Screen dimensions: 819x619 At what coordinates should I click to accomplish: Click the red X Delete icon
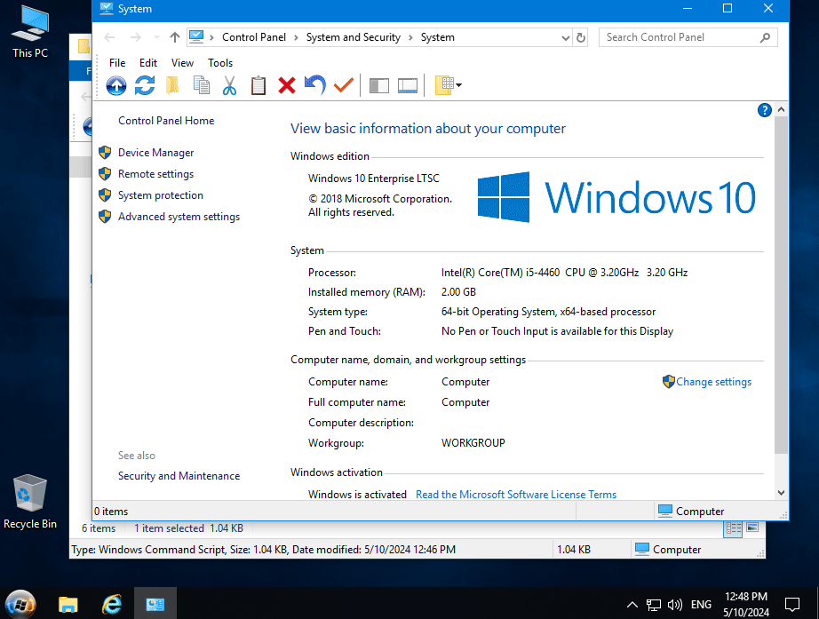click(x=287, y=85)
